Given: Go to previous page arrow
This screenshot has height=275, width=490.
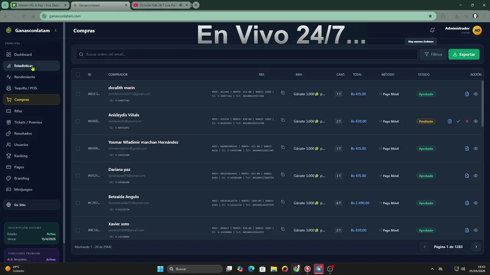Looking at the screenshot, I should (424, 247).
